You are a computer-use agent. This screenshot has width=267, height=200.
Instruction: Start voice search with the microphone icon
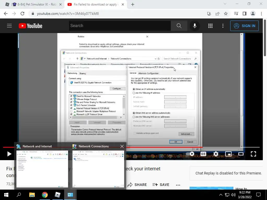tap(195, 26)
